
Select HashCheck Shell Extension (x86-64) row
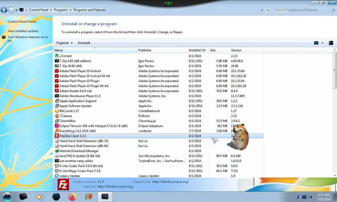158,146
